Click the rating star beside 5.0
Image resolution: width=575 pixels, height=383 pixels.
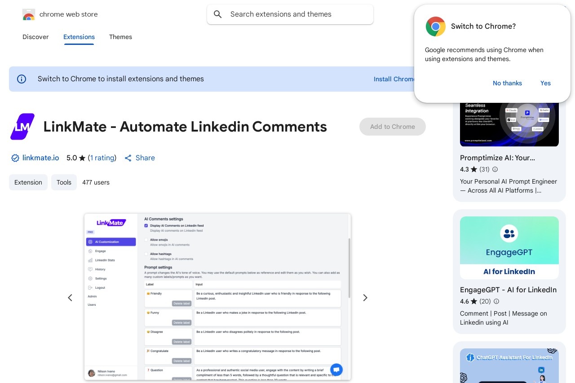click(x=82, y=158)
